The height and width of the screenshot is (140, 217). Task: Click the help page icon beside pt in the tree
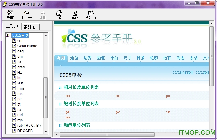tap(14, 104)
